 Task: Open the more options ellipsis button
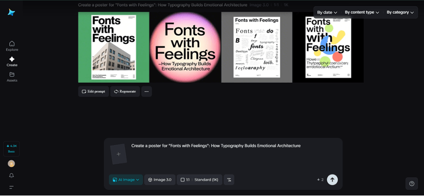[x=146, y=91]
